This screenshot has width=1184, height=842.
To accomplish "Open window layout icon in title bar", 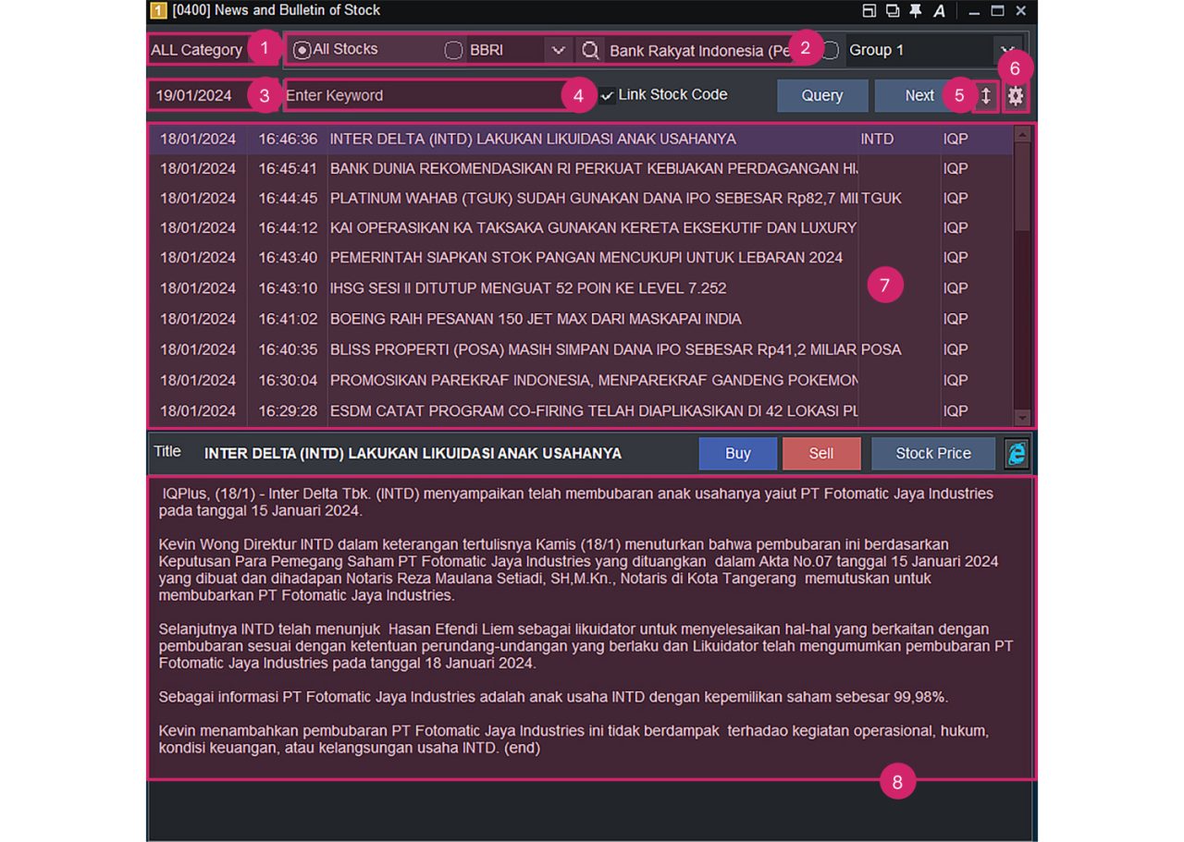I will pyautogui.click(x=868, y=10).
